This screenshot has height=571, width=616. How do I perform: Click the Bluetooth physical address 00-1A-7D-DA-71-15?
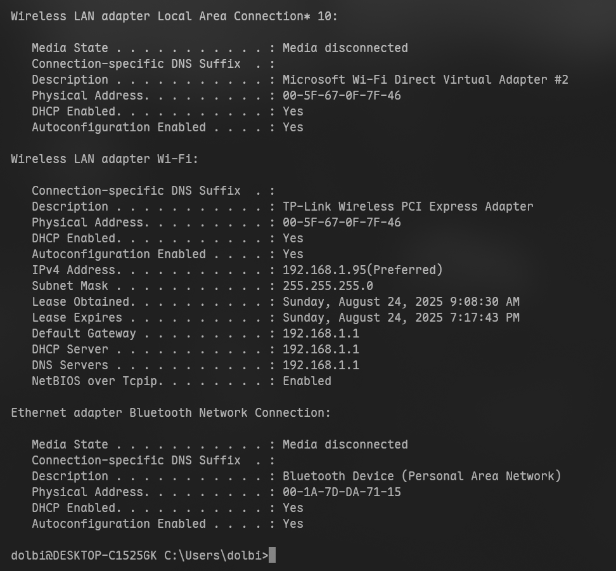click(x=342, y=492)
